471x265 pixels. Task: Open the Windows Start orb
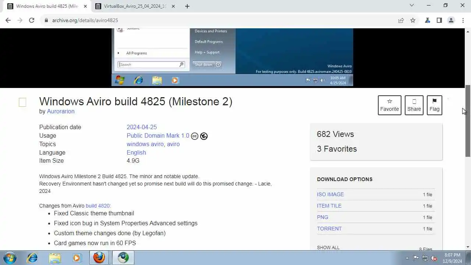(x=9, y=258)
